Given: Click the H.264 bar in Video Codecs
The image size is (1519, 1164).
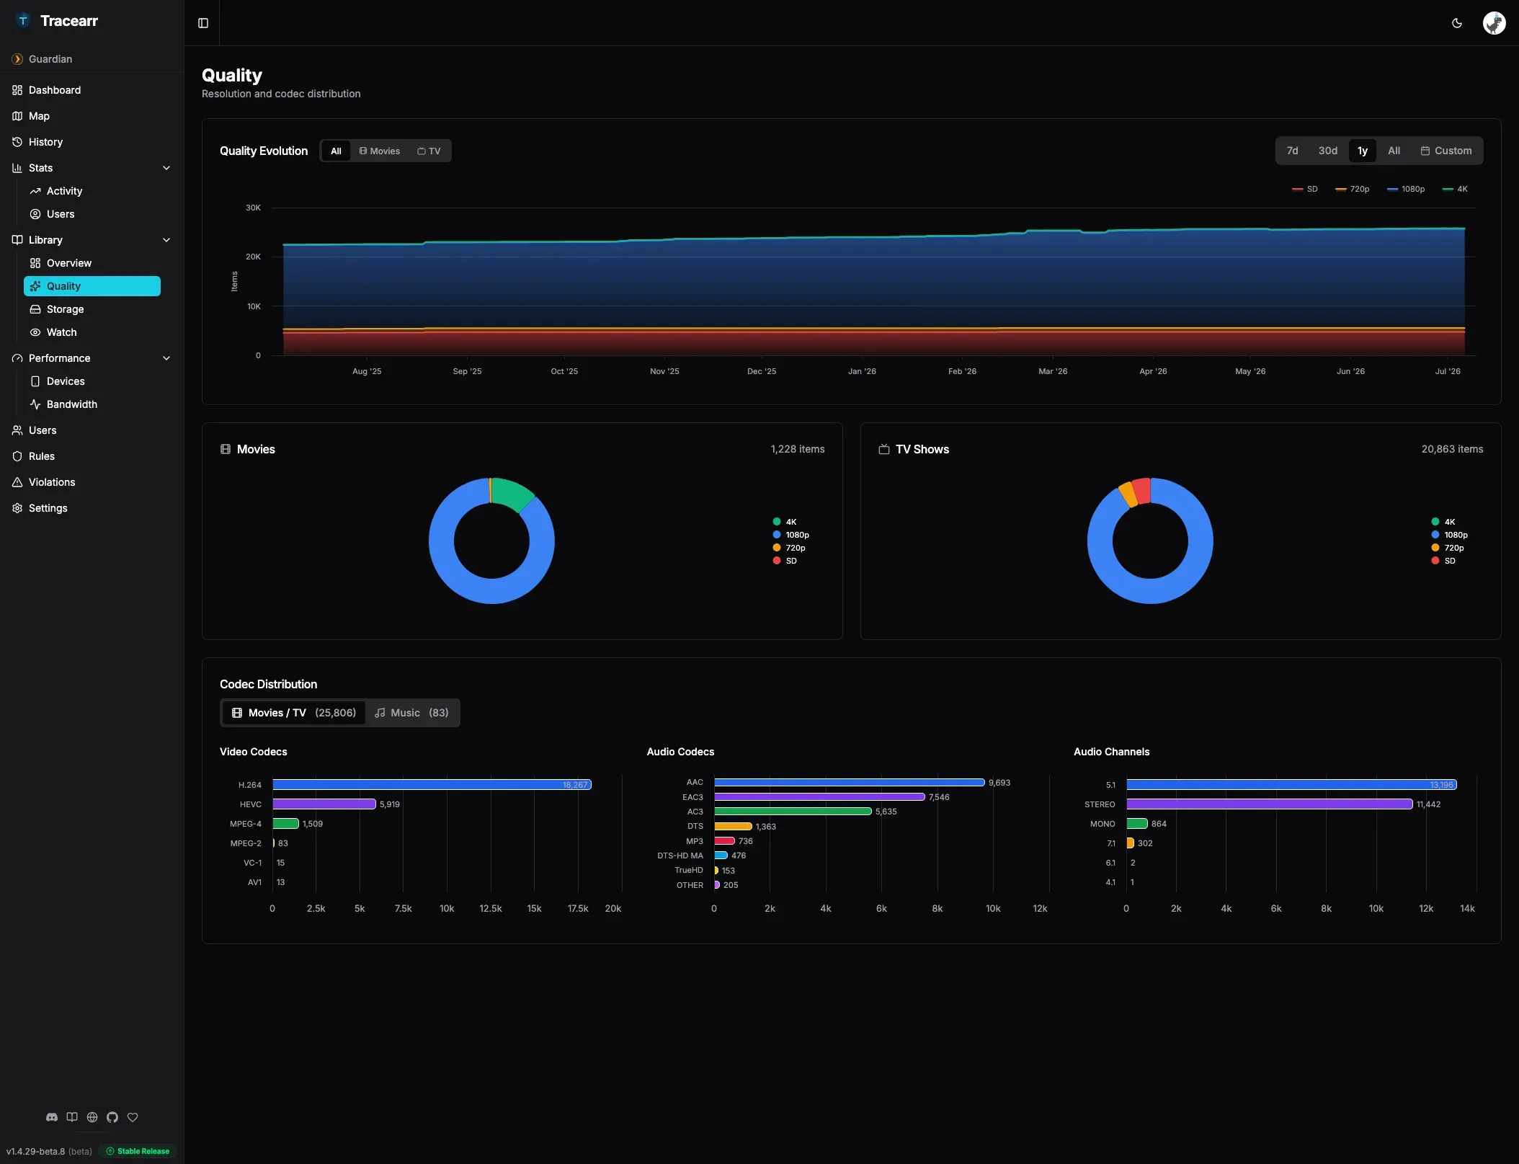Looking at the screenshot, I should tap(432, 785).
